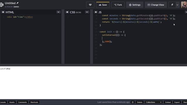Save the pen
Screen dimensions: 187x105
(103, 5)
